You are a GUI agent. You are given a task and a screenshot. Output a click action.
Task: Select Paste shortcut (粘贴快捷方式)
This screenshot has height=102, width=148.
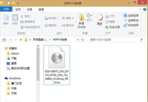point(31,27)
